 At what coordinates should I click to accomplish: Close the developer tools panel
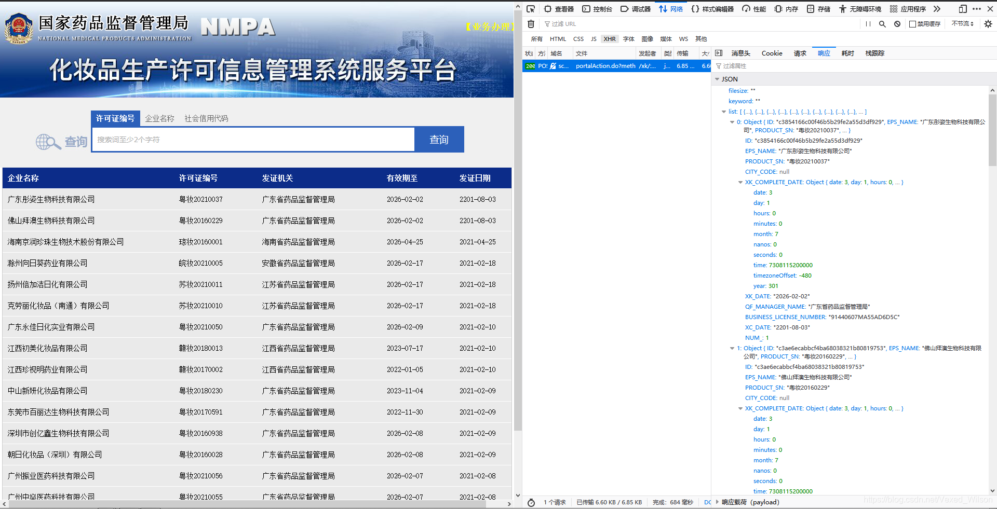coord(989,9)
